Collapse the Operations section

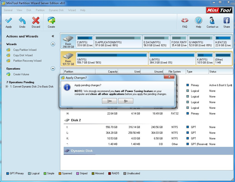[x=53, y=68]
